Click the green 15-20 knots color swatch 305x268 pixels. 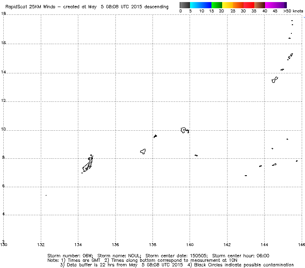pos(217,5)
